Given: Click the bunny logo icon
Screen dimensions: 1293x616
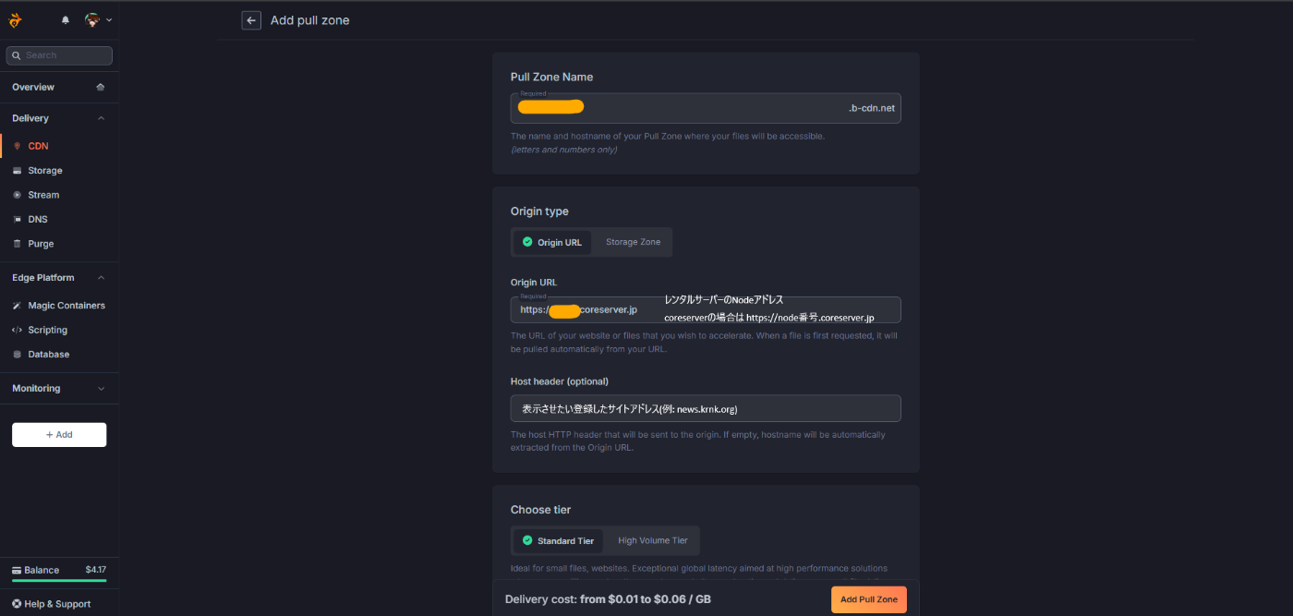Looking at the screenshot, I should (x=16, y=19).
